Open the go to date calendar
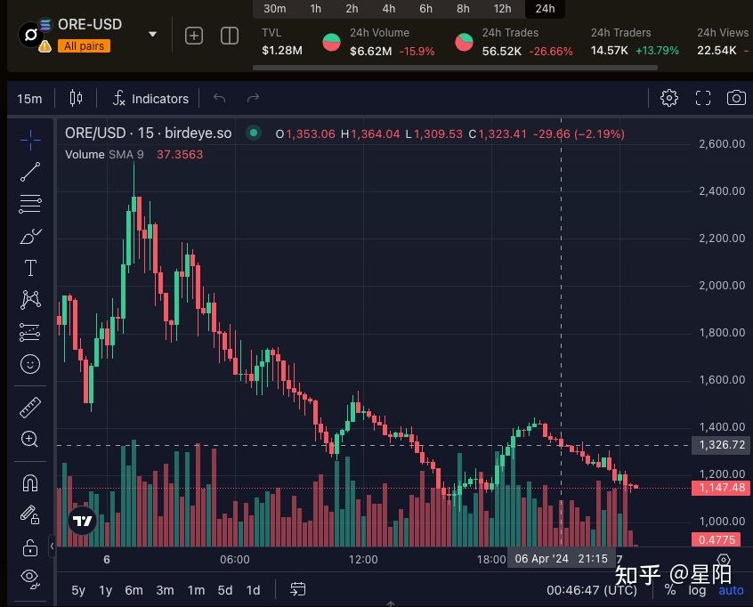This screenshot has width=753, height=607. point(298,589)
